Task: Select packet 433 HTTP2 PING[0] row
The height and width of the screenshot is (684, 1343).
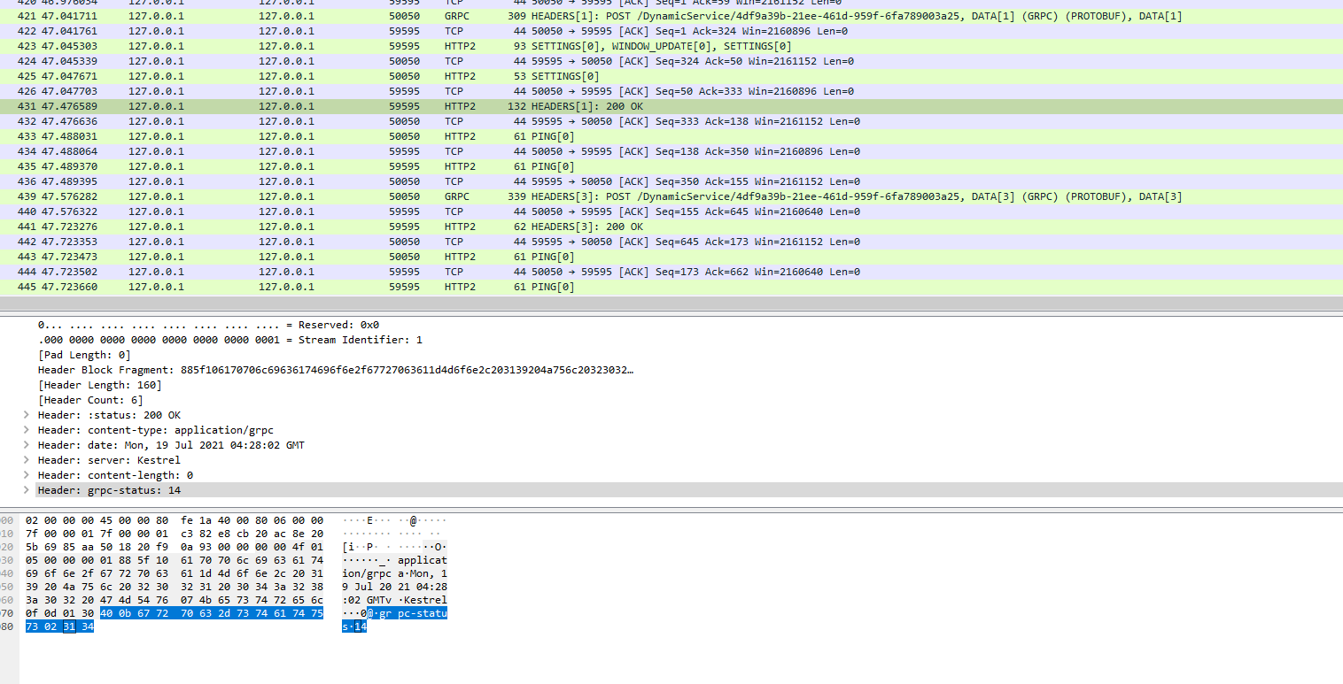Action: tap(620, 137)
